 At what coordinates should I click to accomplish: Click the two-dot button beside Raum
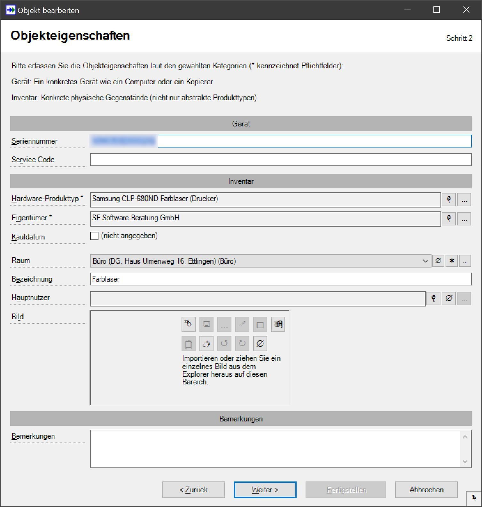click(x=465, y=261)
